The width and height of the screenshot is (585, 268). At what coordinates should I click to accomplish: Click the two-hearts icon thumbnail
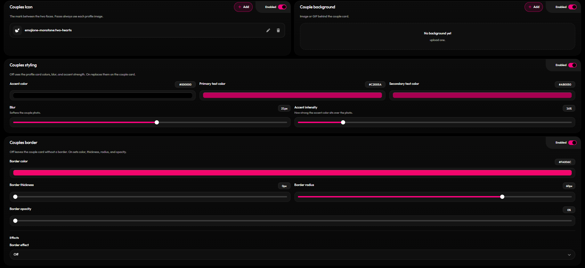17,30
